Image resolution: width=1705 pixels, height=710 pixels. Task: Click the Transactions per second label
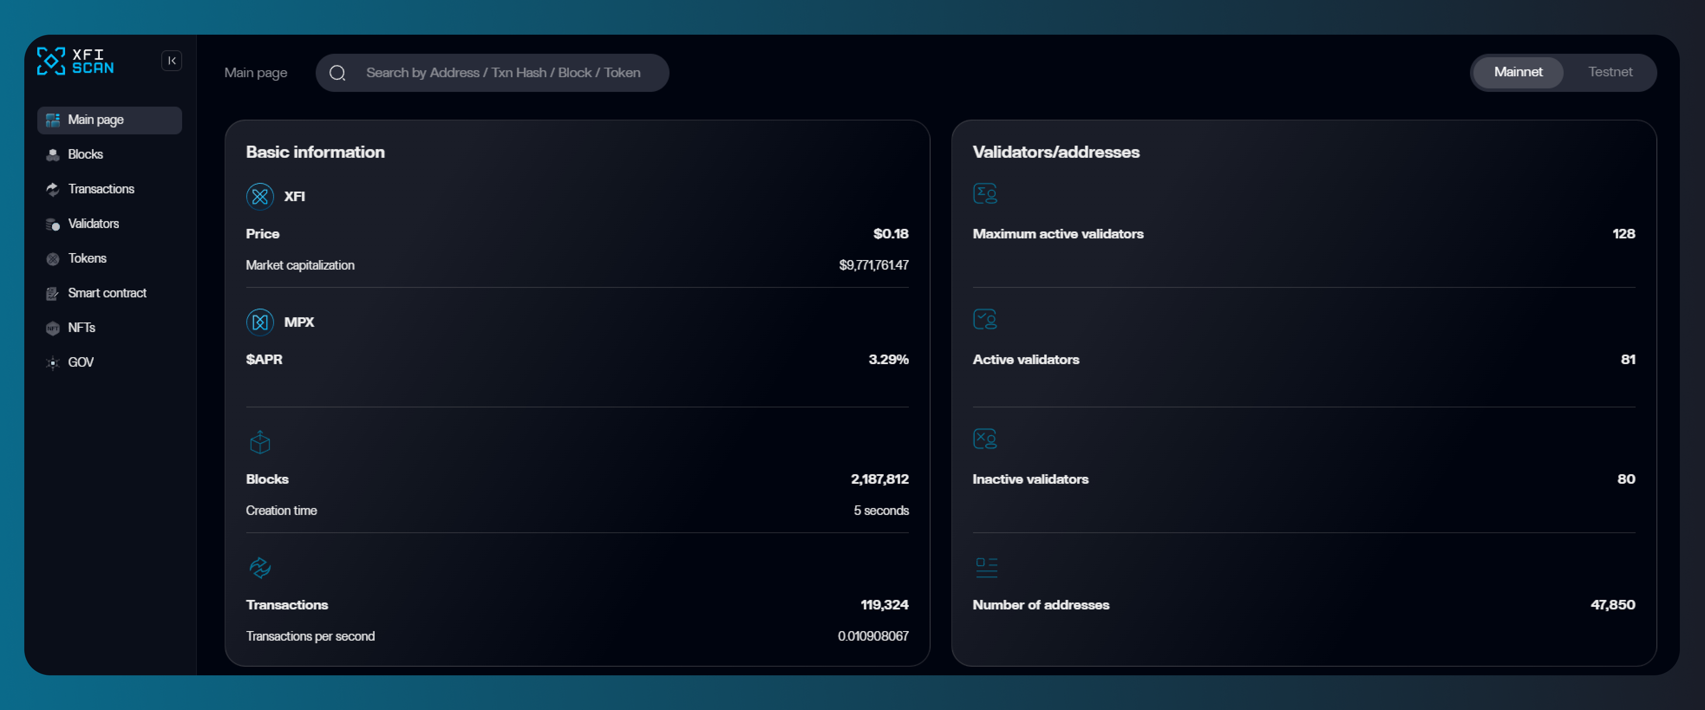(310, 637)
